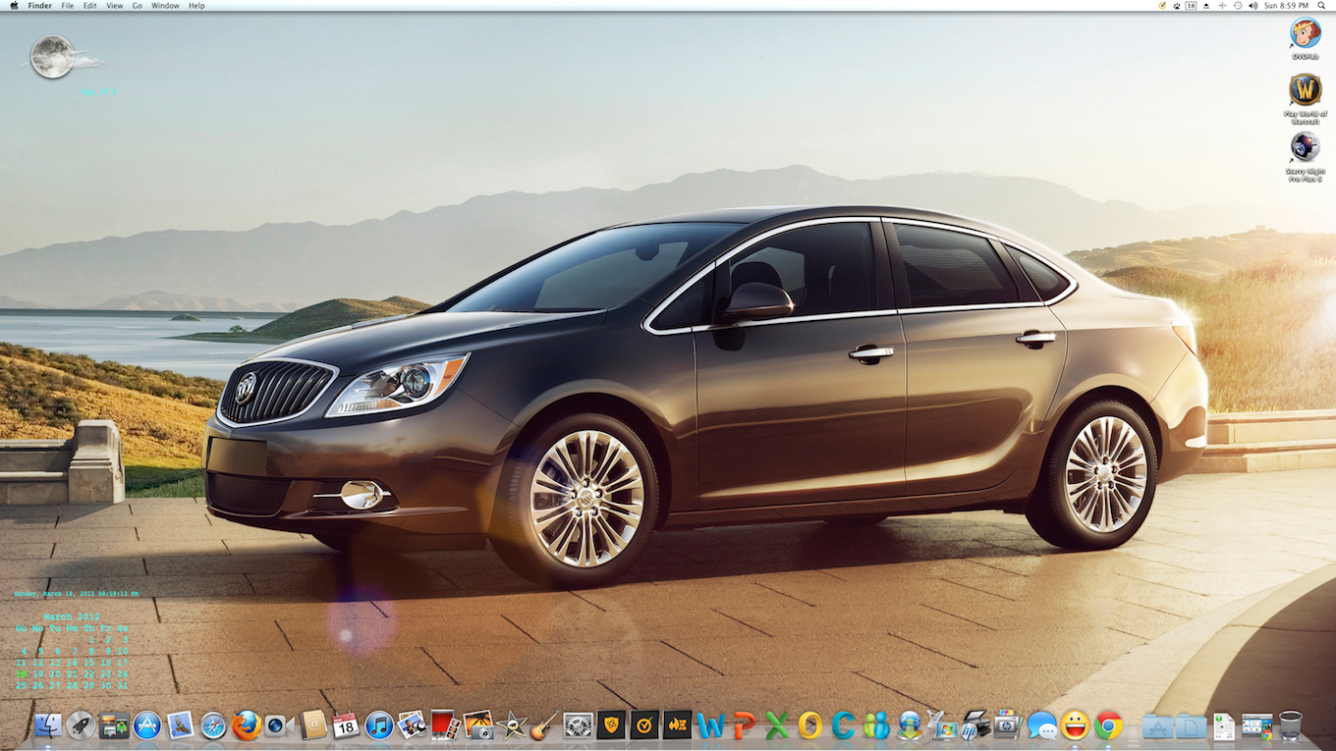Select DVDFab desktop shortcut

[1306, 39]
